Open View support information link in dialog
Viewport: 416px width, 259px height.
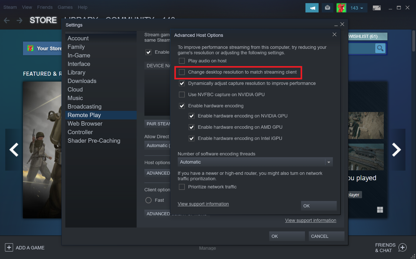203,204
